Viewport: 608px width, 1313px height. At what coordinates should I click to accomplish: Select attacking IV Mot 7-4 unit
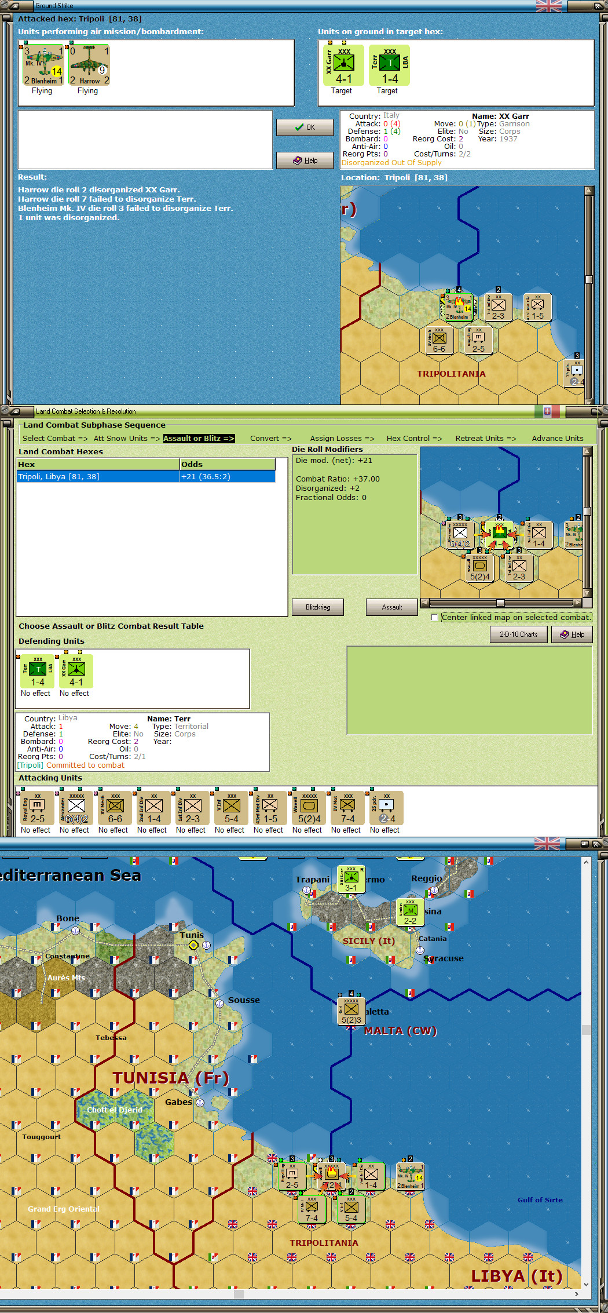(348, 808)
